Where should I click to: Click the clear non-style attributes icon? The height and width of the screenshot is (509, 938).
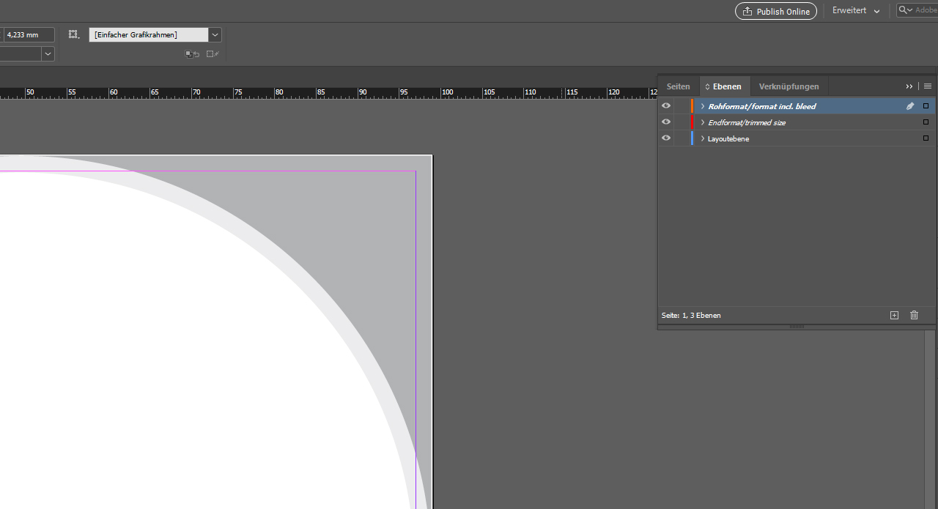pos(213,54)
